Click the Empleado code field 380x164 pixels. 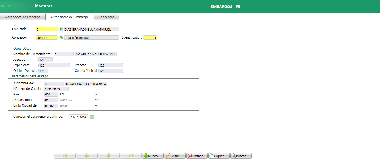point(47,29)
